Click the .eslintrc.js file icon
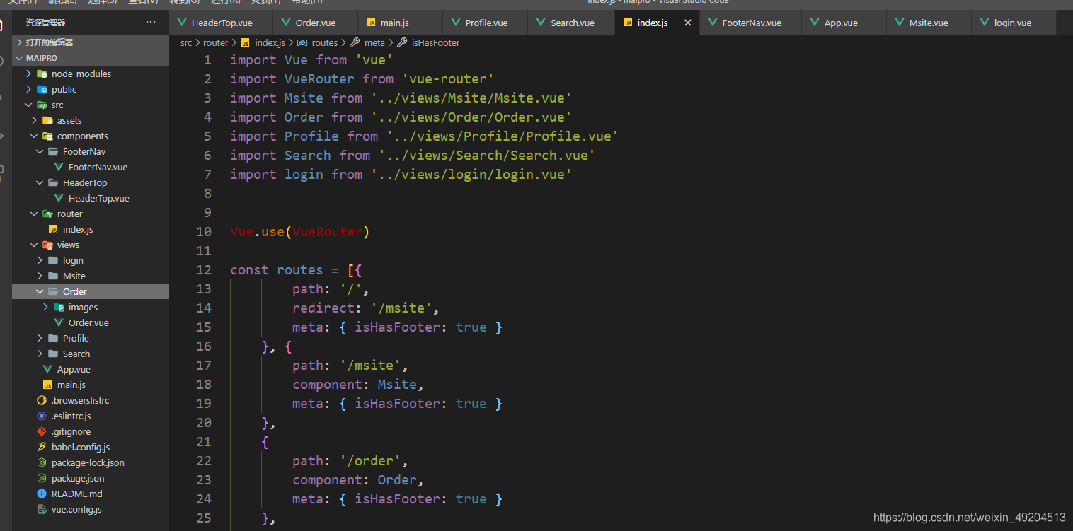 [42, 416]
